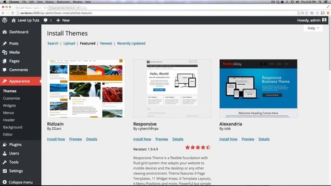Open Editor submenu item
Screen dimensions: 331x186
[8, 134]
